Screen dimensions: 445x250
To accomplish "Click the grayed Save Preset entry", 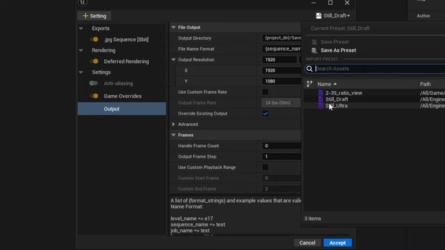I will 334,42.
